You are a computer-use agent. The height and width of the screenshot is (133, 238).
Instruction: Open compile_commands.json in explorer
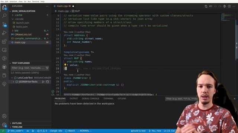point(30,38)
